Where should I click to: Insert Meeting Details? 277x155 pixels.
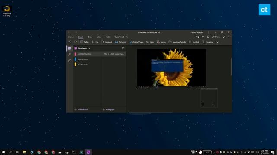click(x=177, y=42)
